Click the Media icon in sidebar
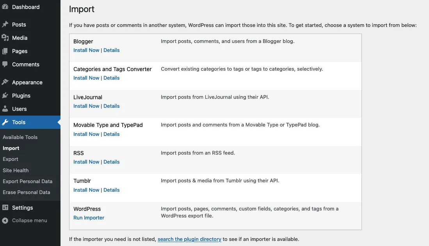This screenshot has width=429, height=246. 5,38
